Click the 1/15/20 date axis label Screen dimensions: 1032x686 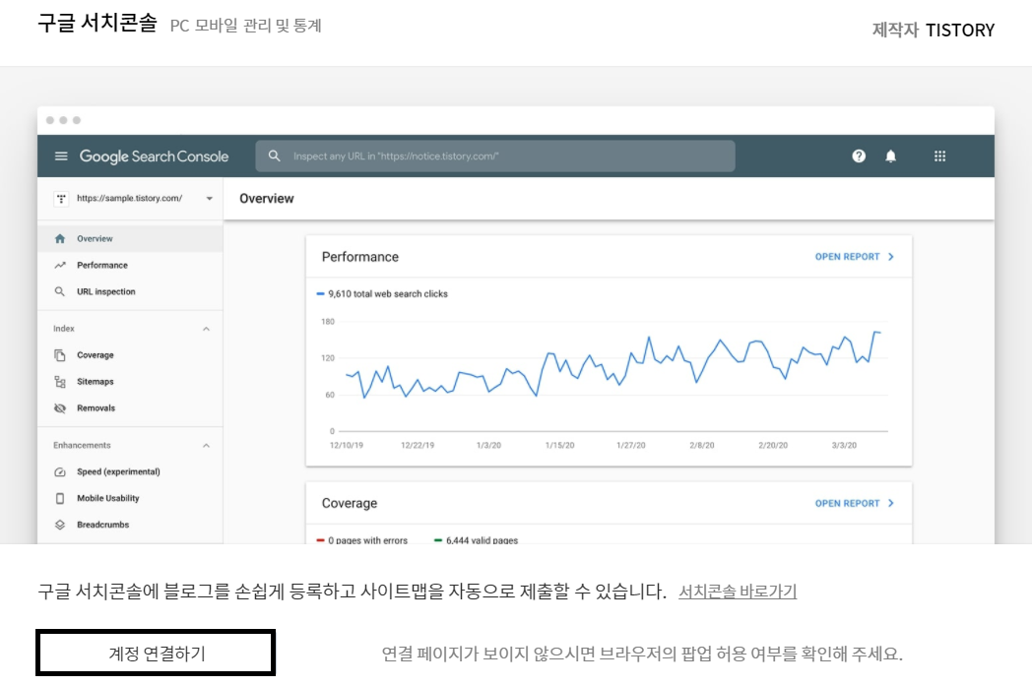[x=559, y=445]
